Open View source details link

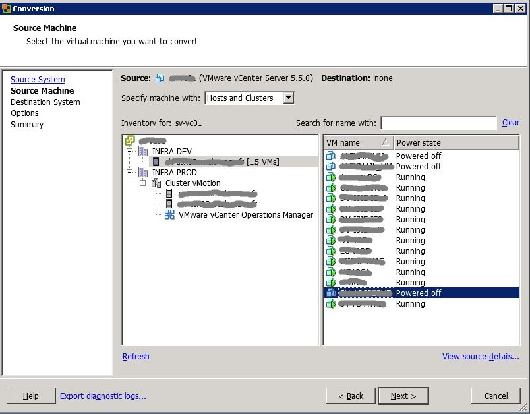(x=481, y=356)
